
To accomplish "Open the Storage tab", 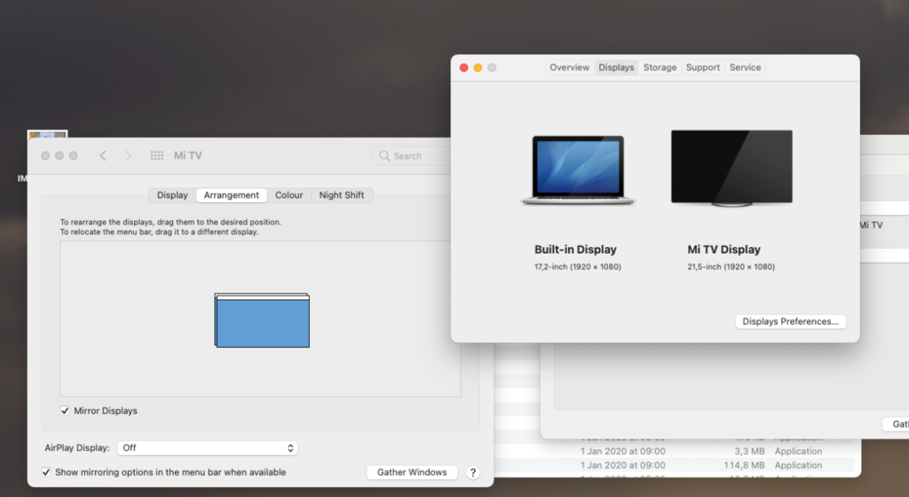I will [660, 67].
